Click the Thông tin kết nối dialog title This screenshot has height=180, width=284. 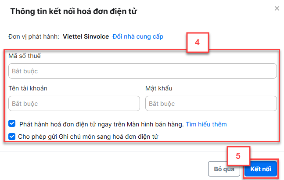tap(74, 11)
